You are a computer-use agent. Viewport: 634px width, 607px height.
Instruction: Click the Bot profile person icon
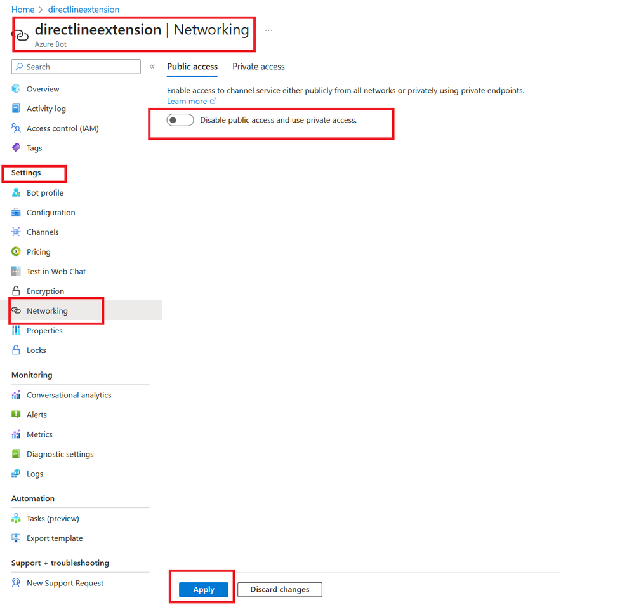click(x=16, y=192)
